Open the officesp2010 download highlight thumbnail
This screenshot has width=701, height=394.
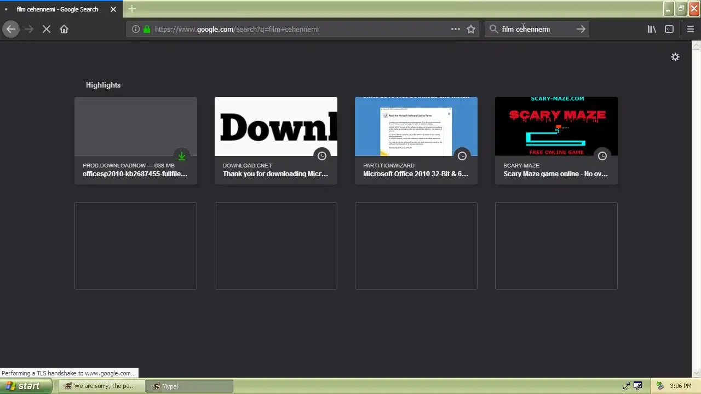click(136, 126)
